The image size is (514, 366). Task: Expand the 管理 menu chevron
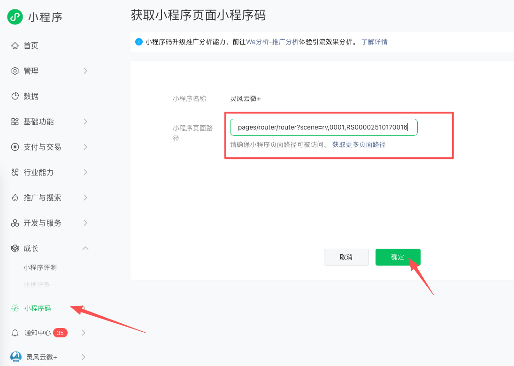[85, 71]
